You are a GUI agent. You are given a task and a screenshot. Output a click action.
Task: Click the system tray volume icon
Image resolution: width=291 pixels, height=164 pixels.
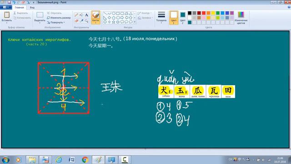[x=263, y=160]
